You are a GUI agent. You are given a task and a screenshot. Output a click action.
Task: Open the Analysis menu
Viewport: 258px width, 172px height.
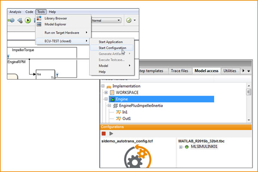coord(15,12)
